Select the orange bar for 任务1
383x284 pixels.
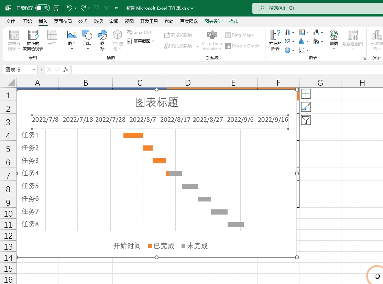(x=133, y=135)
